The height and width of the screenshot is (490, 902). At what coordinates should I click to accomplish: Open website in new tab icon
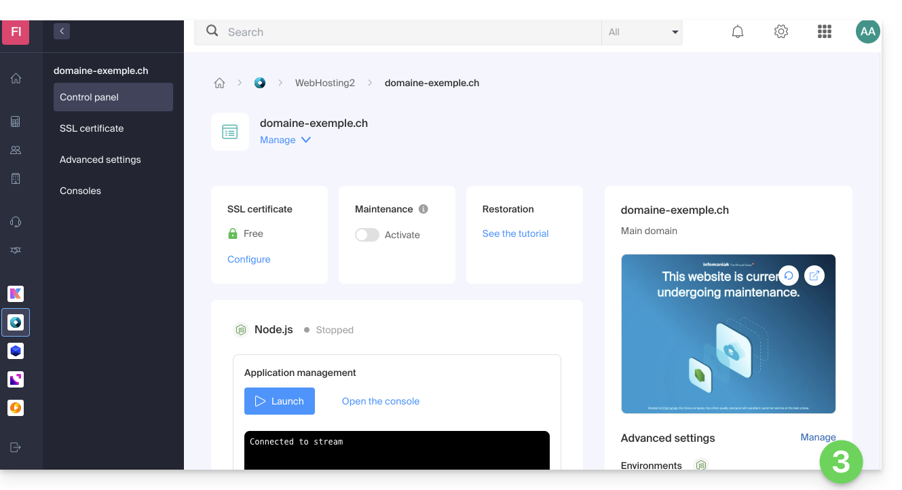[x=814, y=276]
